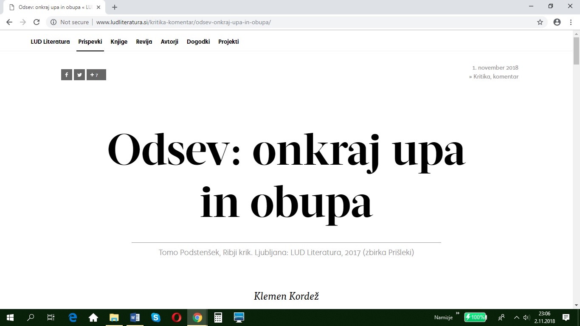Open a new browser tab

pos(115,7)
